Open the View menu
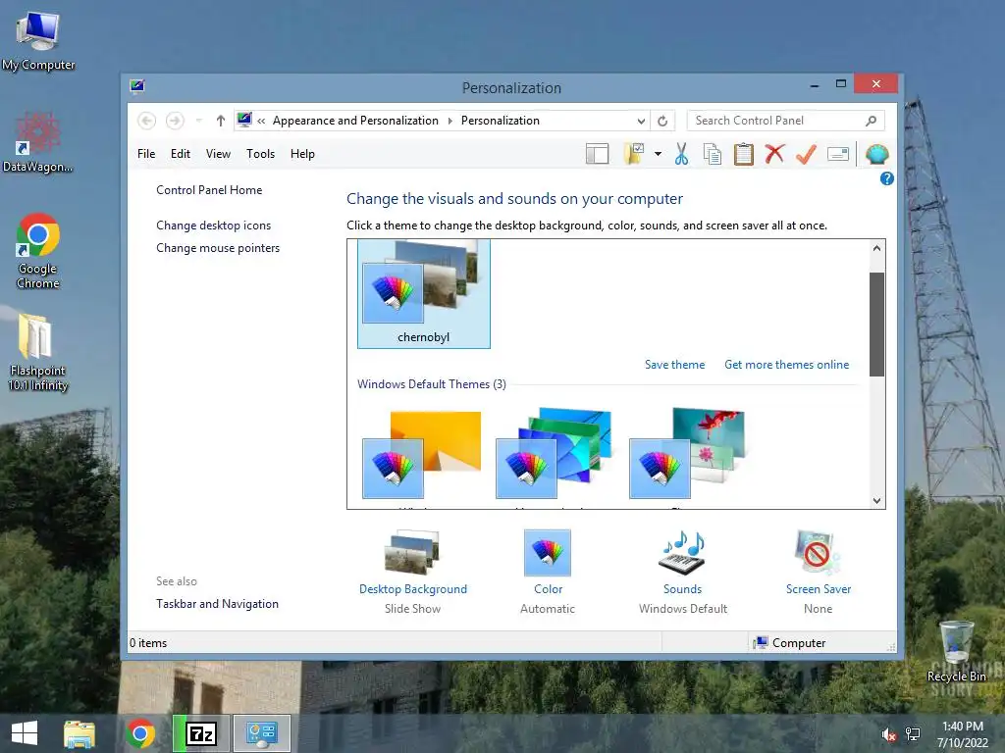The image size is (1005, 753). 218,154
